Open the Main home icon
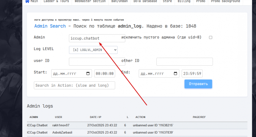 (x=27, y=1)
